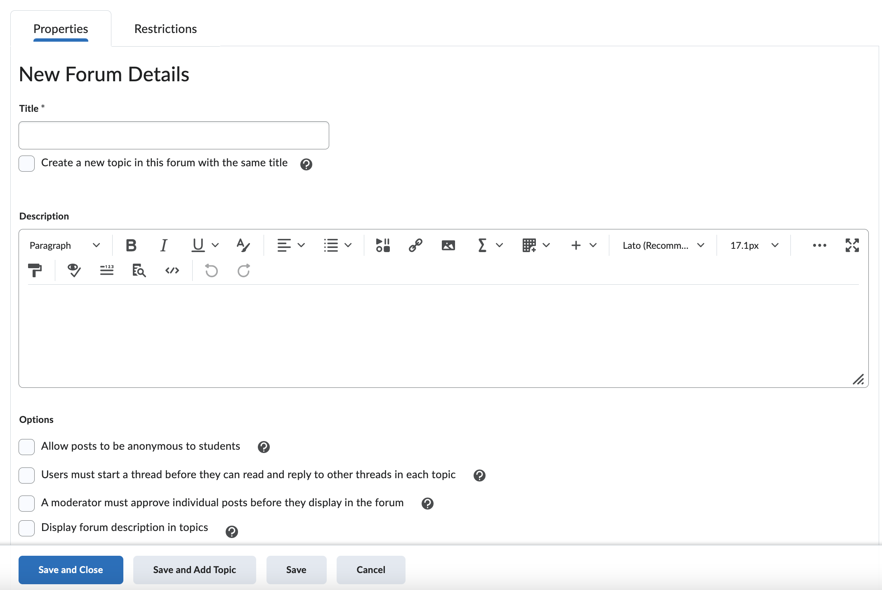
Task: Toggle bold formatting in the description editor
Action: [131, 245]
